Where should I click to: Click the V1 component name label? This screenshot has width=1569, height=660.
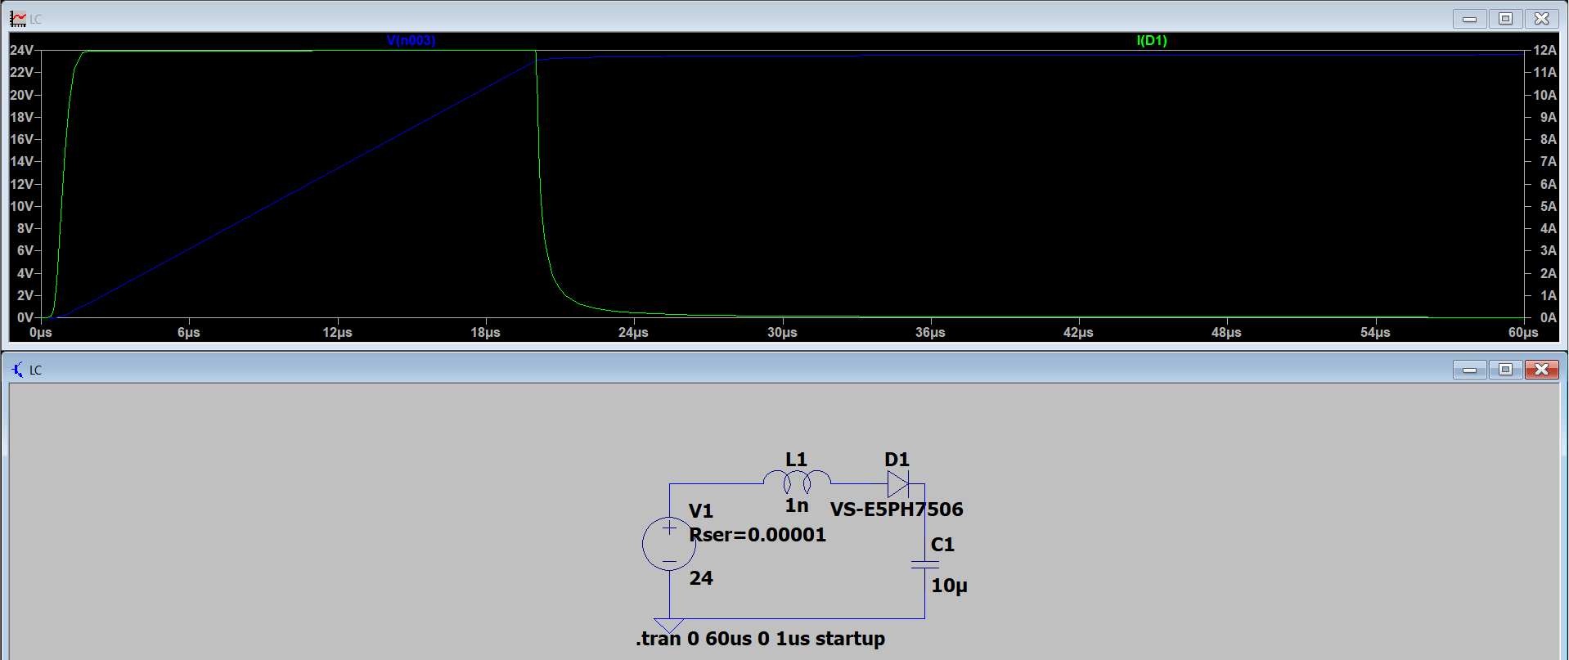coord(701,511)
